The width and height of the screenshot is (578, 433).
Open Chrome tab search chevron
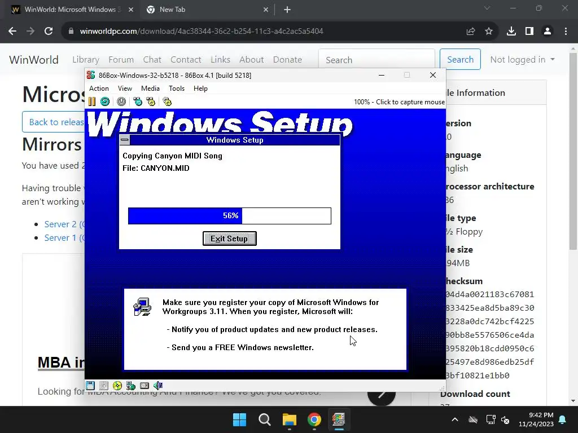[487, 8]
